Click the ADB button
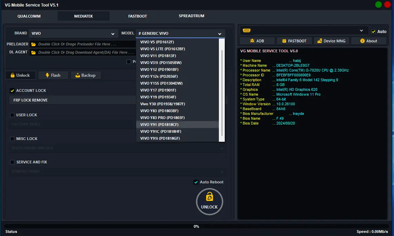The width and height of the screenshot is (394, 236). [257, 41]
